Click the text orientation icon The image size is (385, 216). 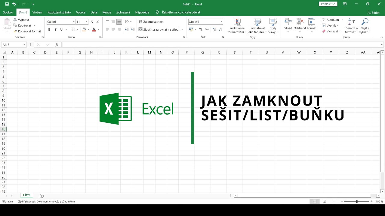(127, 22)
